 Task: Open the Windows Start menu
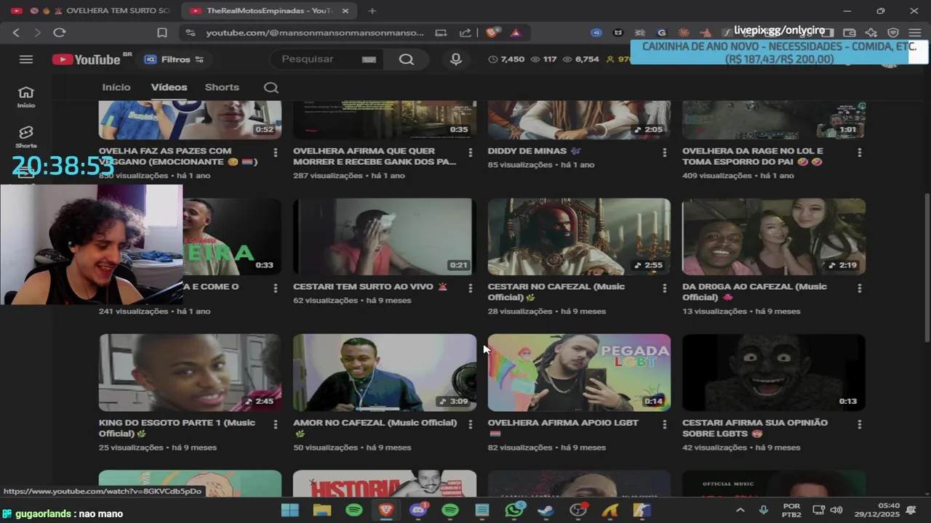(289, 511)
